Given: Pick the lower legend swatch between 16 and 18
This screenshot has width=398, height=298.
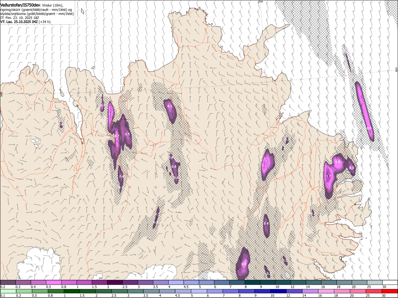Looking at the screenshot, I should (x=327, y=291).
